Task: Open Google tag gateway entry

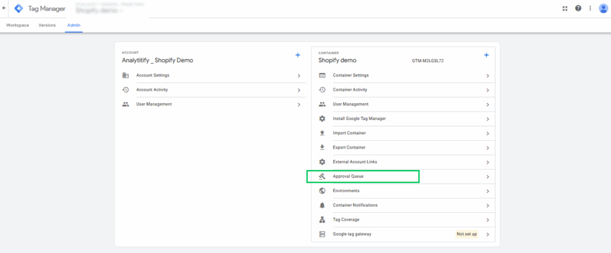Action: [x=352, y=235]
